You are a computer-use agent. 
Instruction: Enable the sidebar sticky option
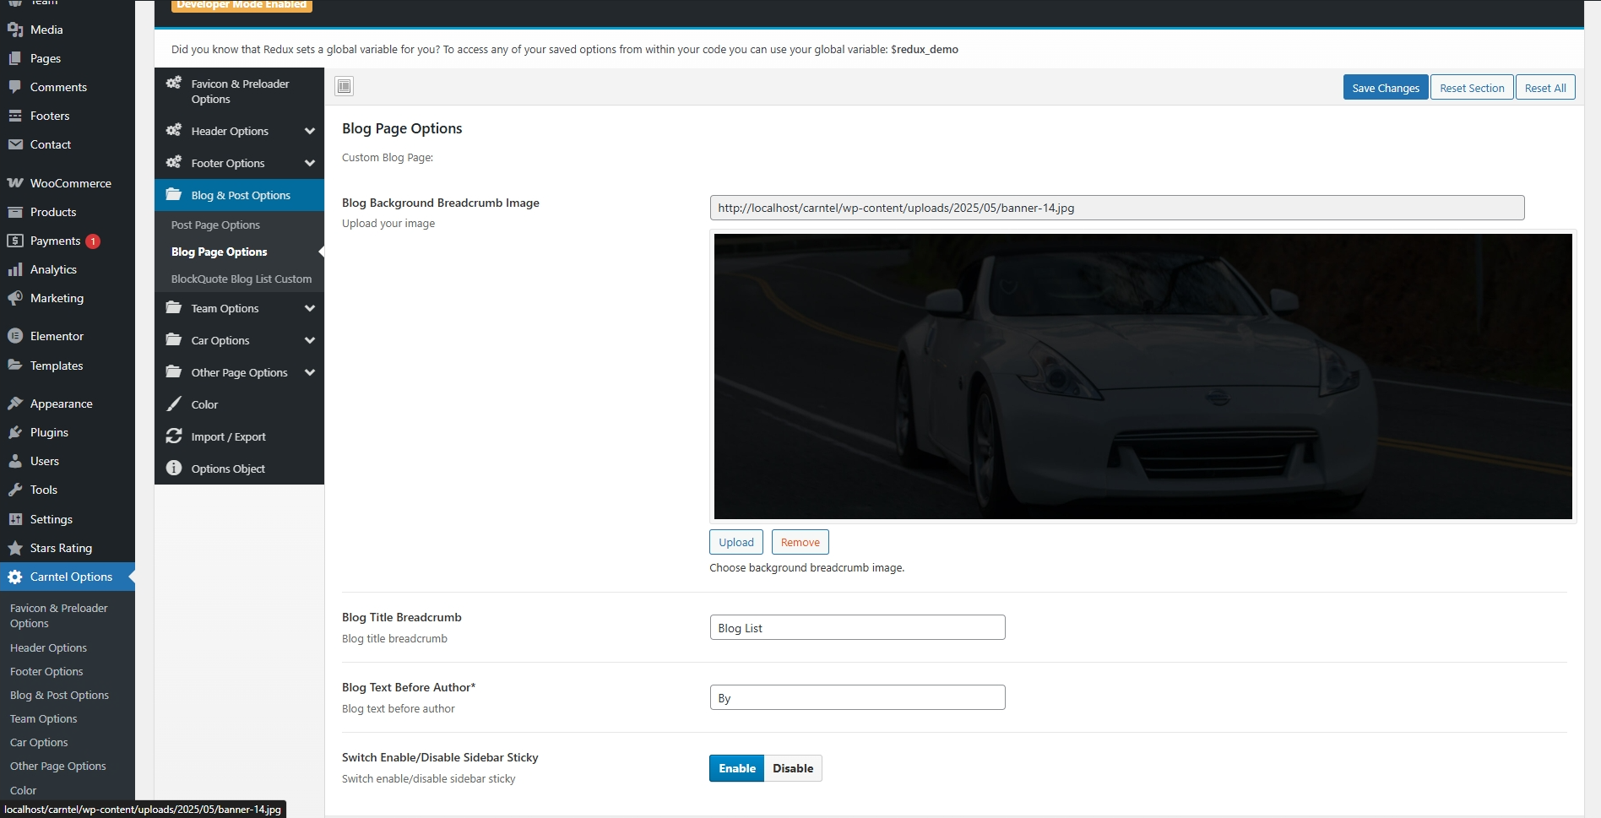point(736,768)
